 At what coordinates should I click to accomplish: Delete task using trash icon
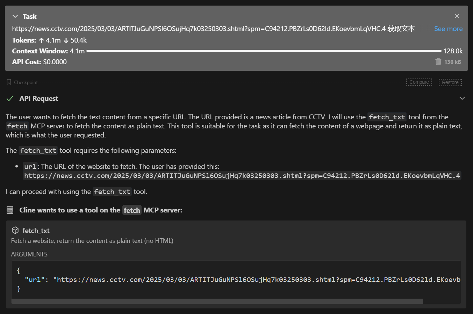[438, 62]
